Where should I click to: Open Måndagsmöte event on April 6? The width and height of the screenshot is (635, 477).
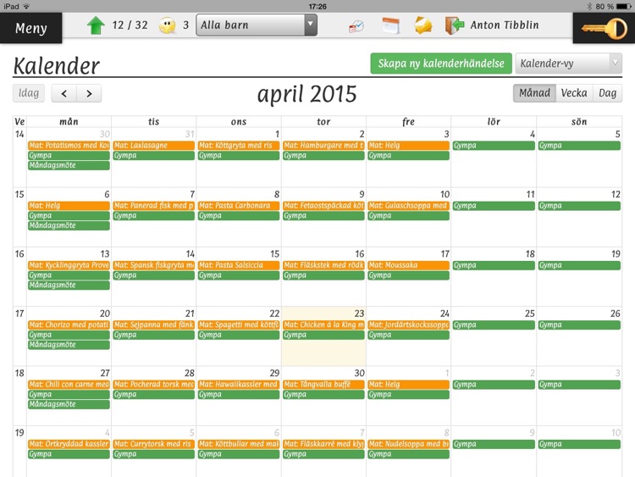tap(69, 225)
